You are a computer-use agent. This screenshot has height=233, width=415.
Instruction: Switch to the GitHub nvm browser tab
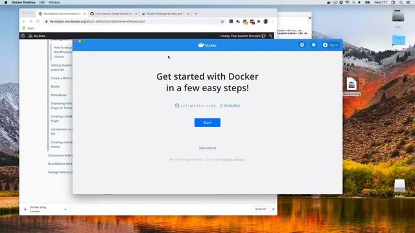point(113,14)
